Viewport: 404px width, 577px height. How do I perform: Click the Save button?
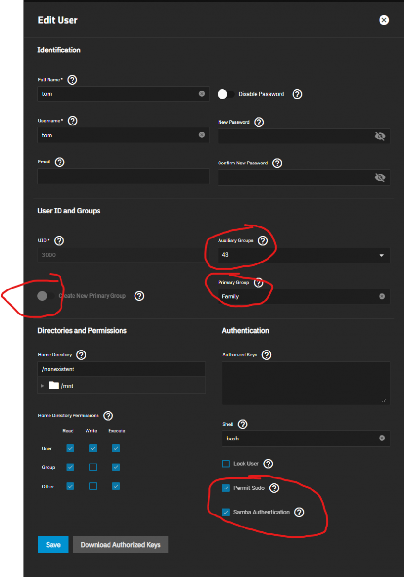pos(53,545)
